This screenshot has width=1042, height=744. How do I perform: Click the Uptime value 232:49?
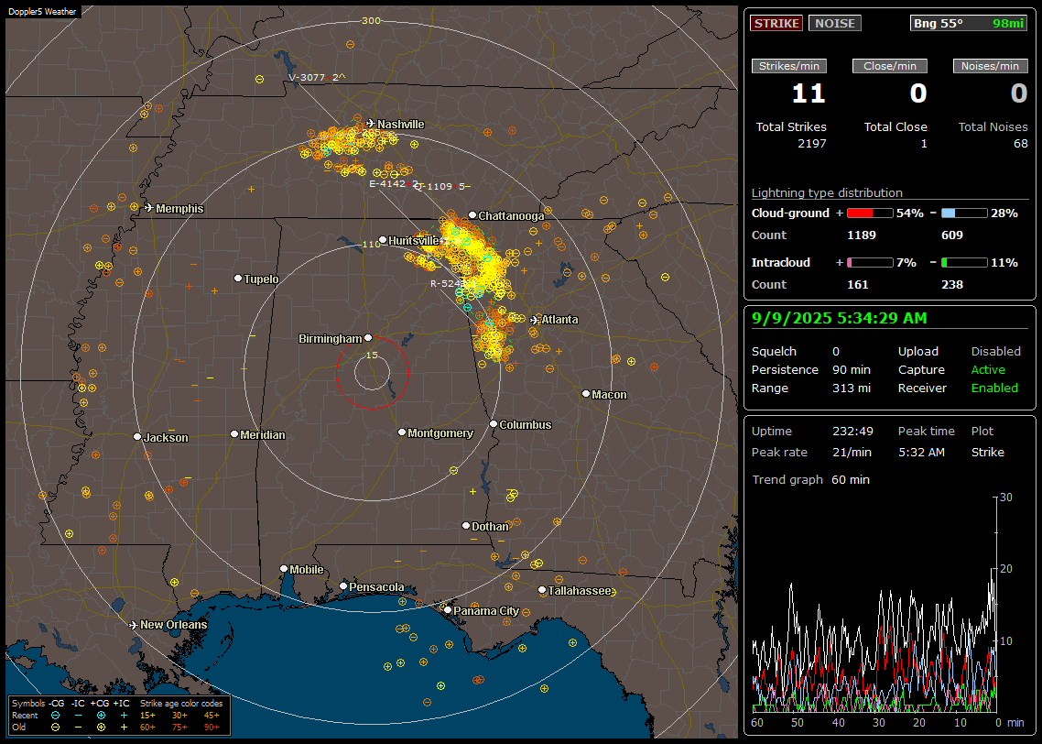[x=852, y=432]
